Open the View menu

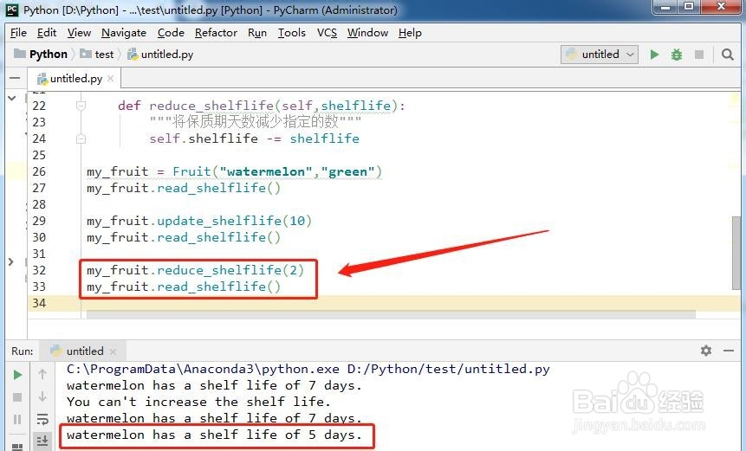tap(79, 33)
